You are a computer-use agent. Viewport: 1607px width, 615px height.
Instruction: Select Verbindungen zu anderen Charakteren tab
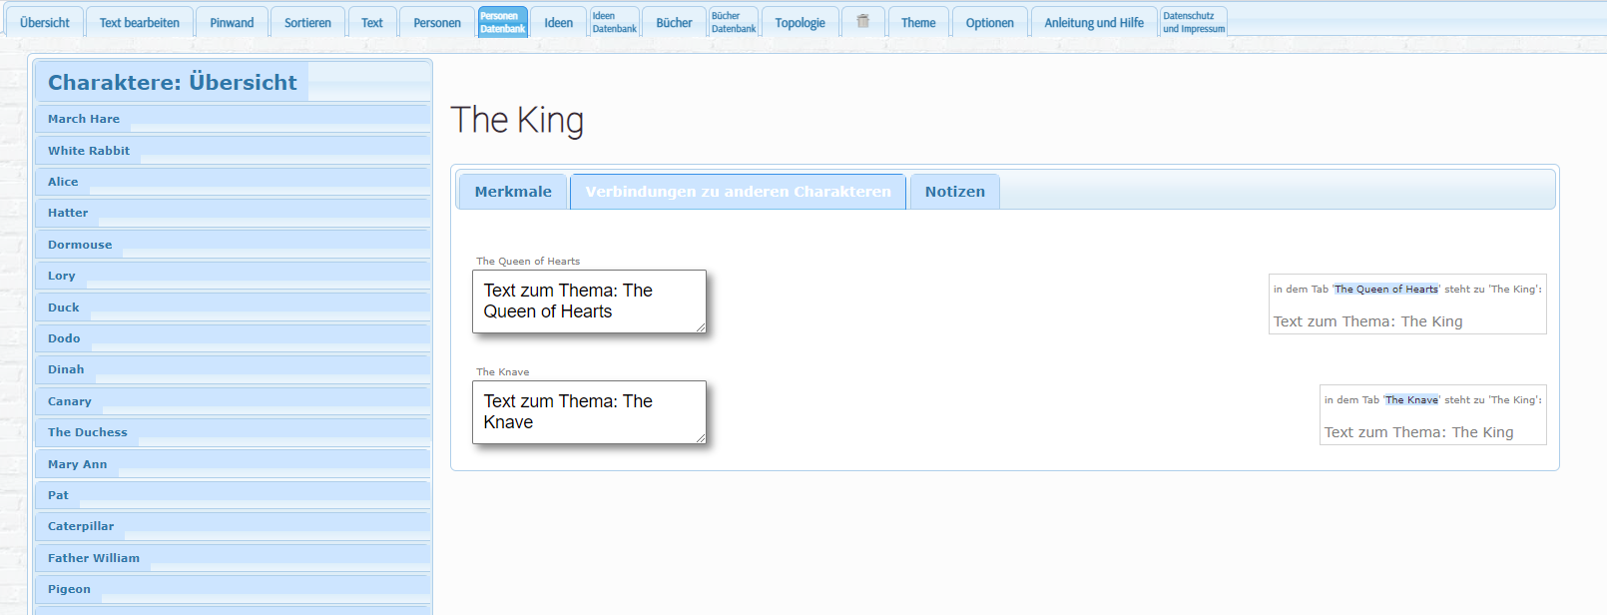(x=738, y=192)
